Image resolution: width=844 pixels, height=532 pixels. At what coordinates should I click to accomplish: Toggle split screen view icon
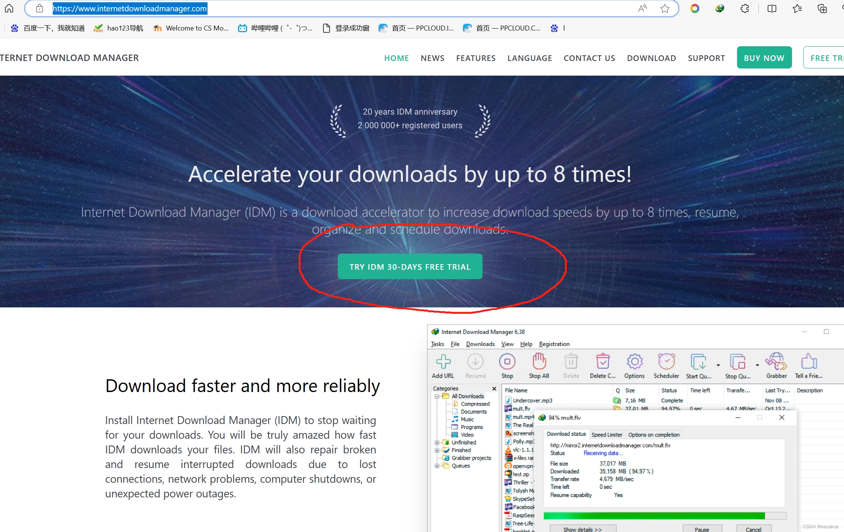772,8
